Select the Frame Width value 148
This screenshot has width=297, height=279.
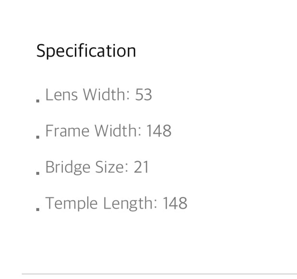tap(159, 131)
